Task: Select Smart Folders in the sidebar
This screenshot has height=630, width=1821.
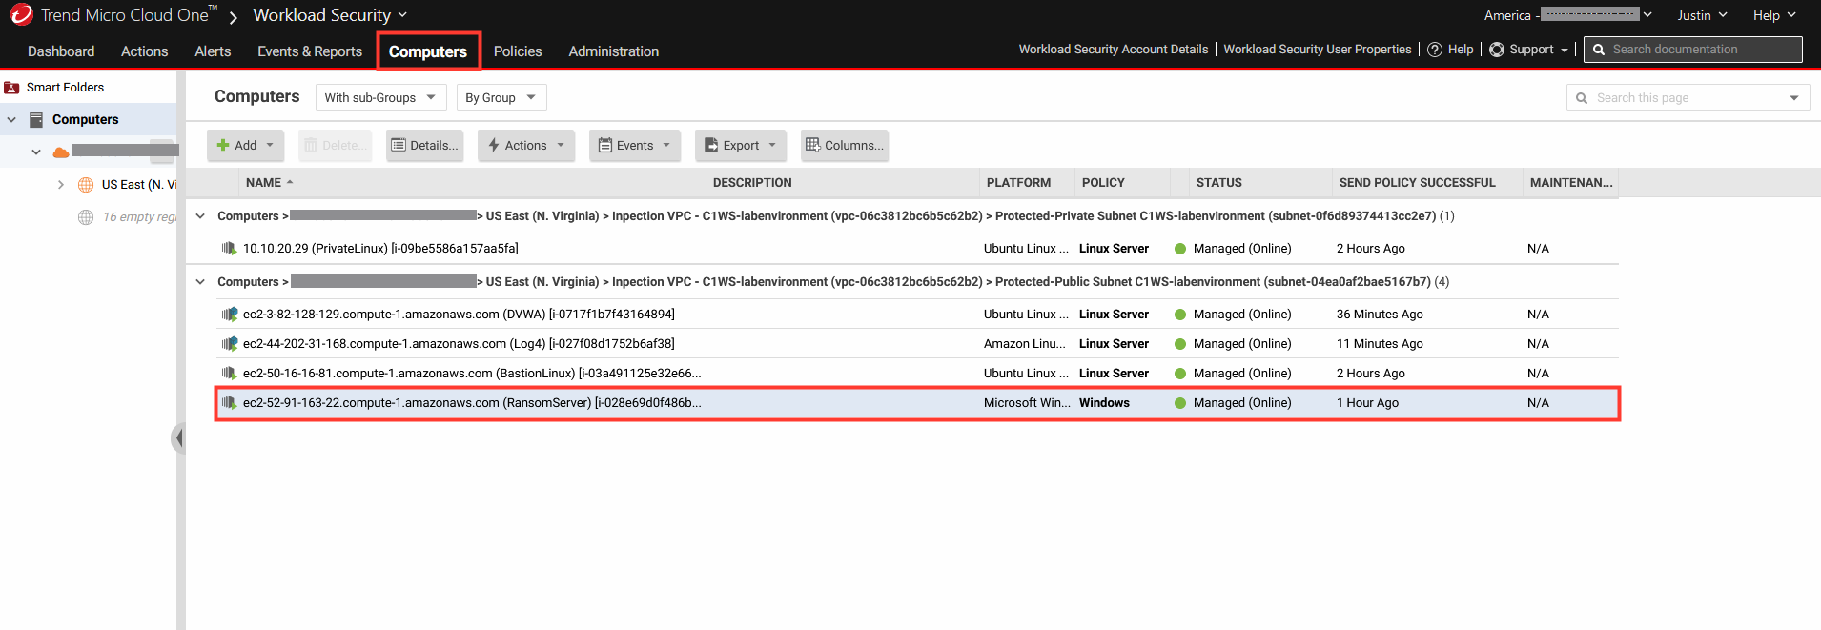Action: coord(65,88)
